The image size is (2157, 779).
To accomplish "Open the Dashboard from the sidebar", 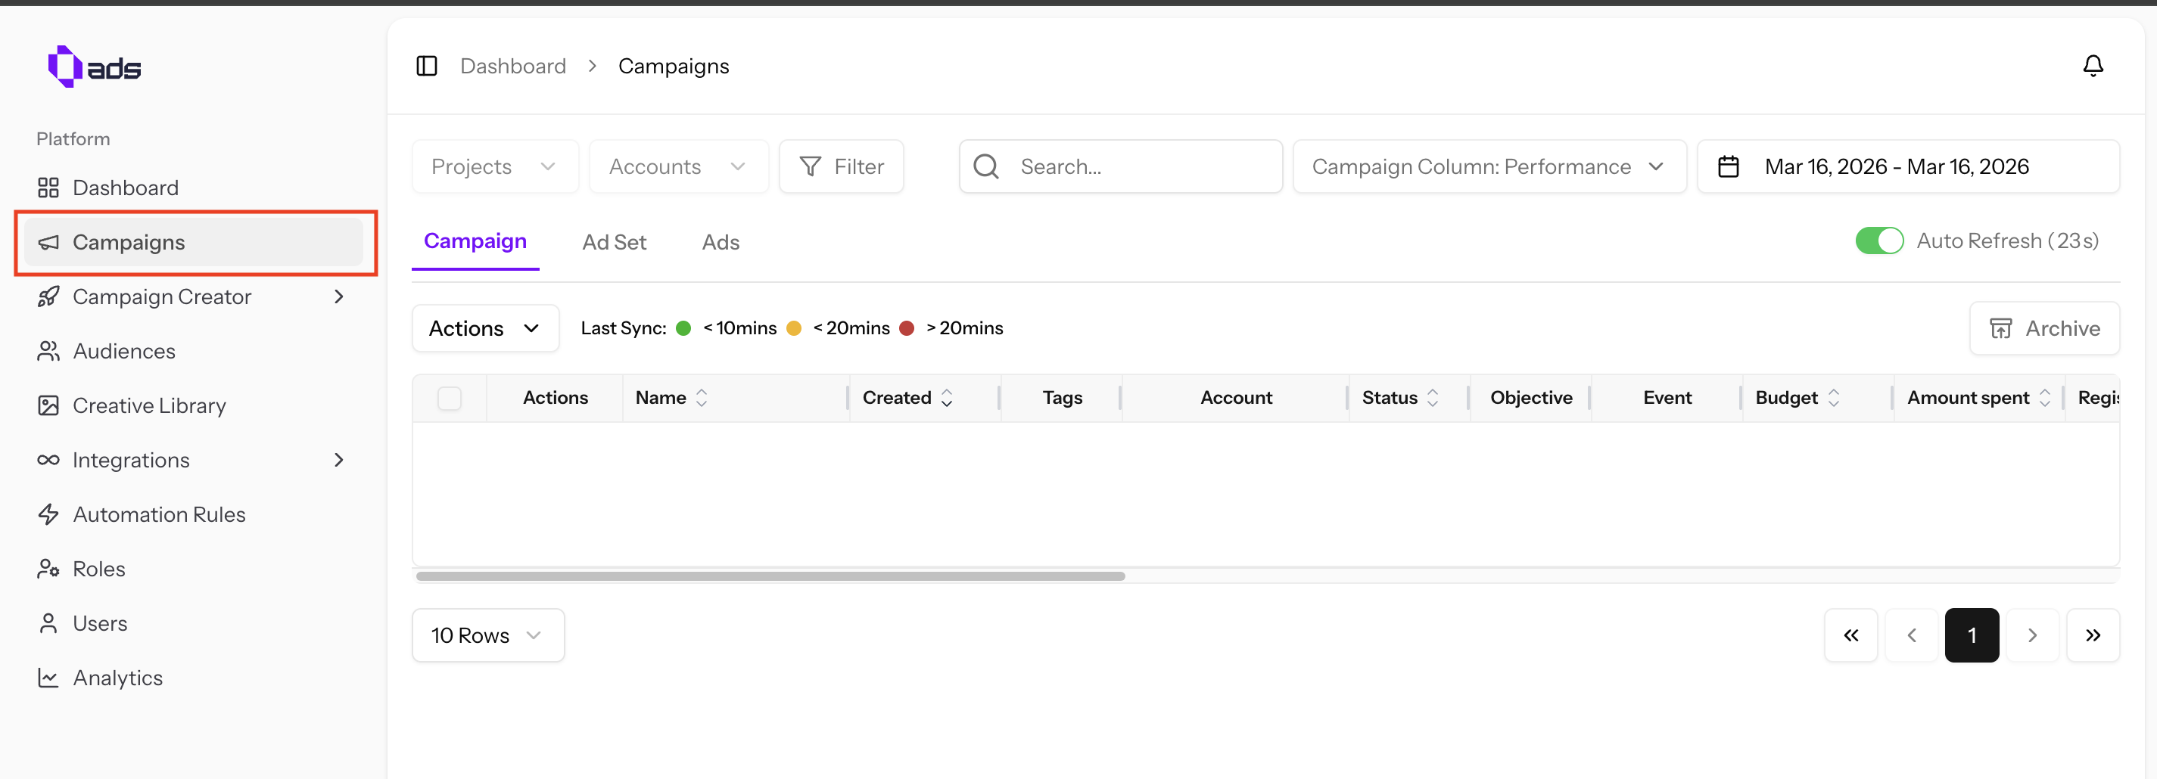I will tap(124, 188).
